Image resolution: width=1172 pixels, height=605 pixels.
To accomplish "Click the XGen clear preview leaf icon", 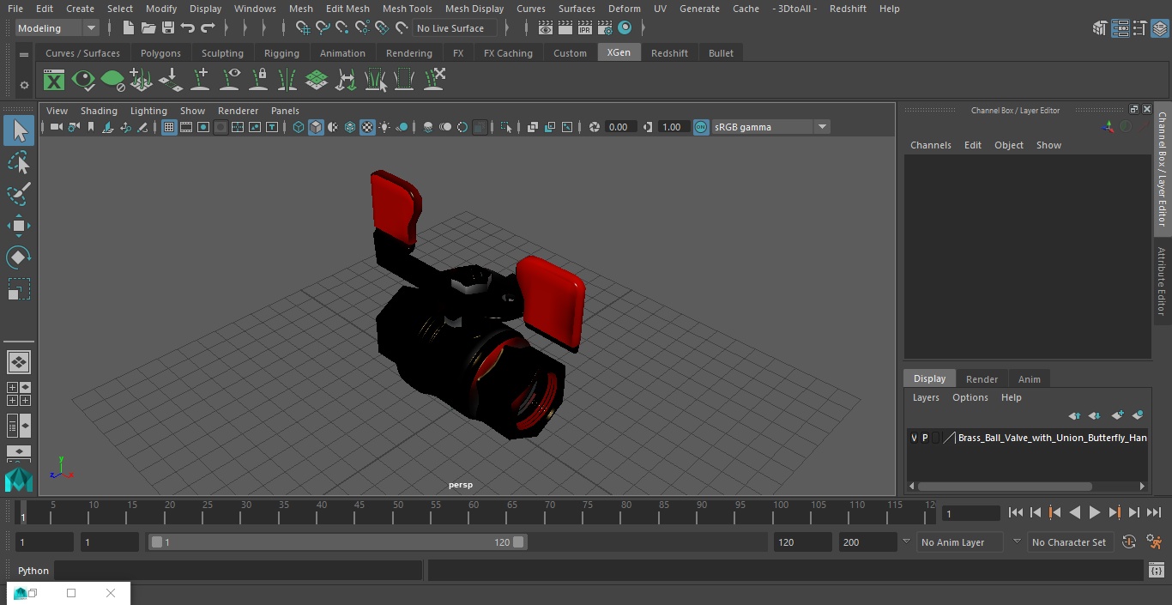I will click(112, 81).
